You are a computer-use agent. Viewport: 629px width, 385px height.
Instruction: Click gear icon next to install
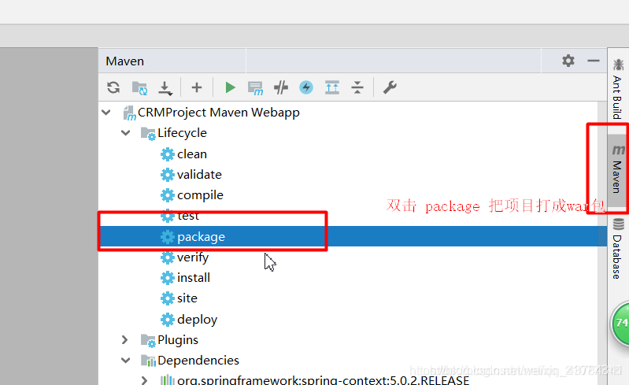tap(167, 278)
